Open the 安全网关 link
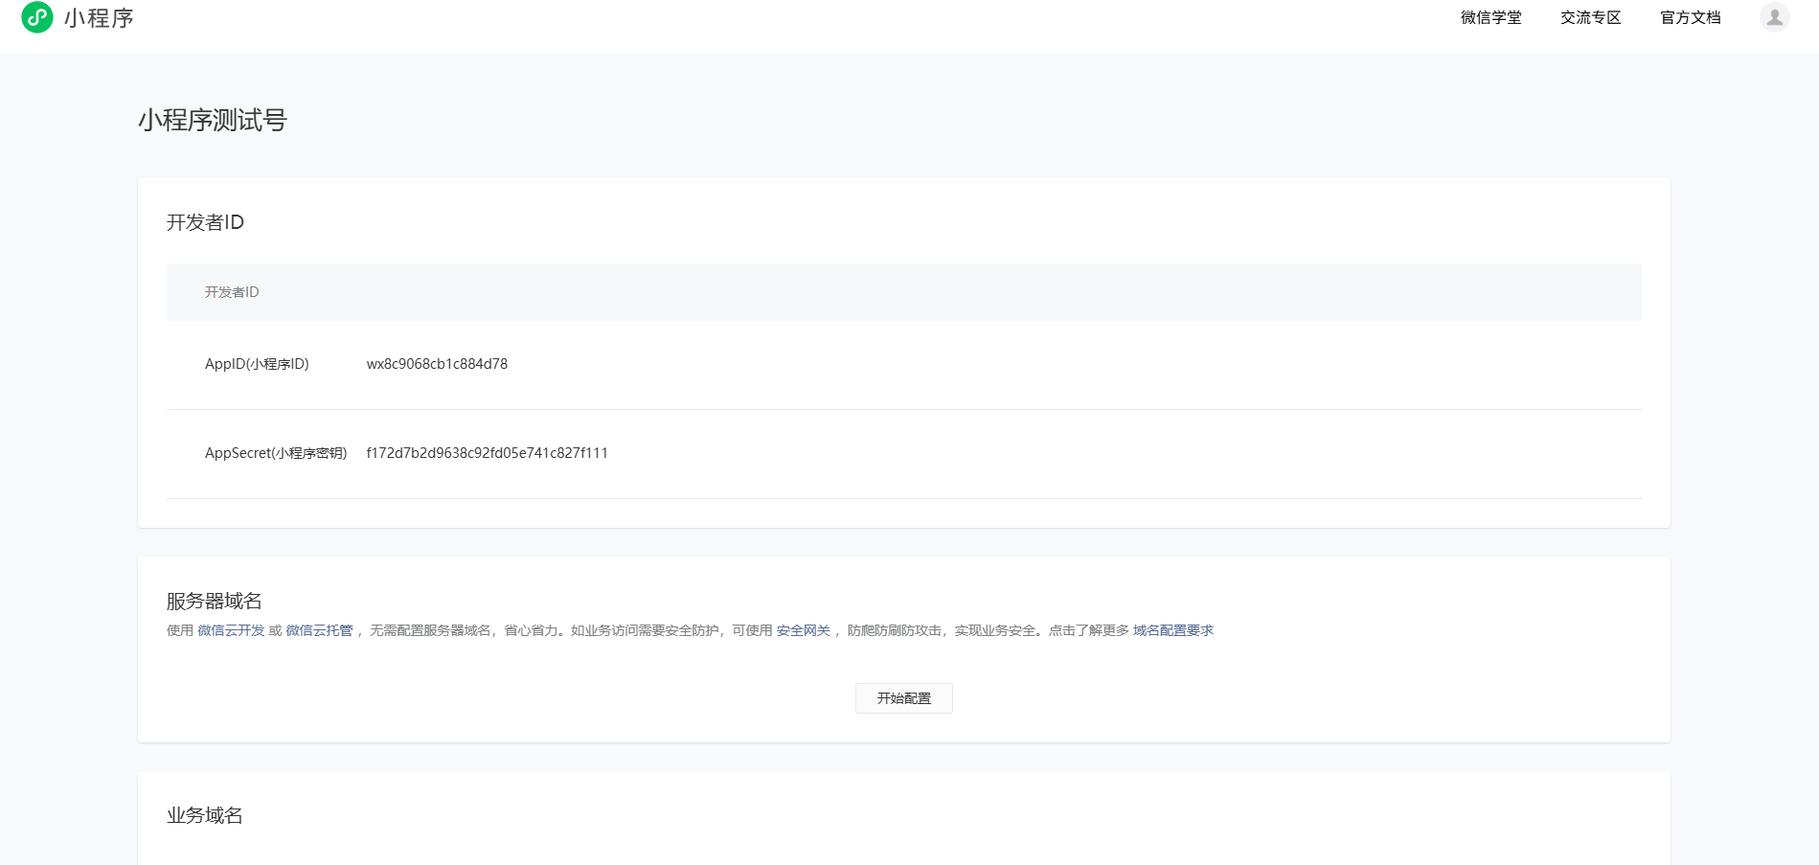 (x=803, y=630)
